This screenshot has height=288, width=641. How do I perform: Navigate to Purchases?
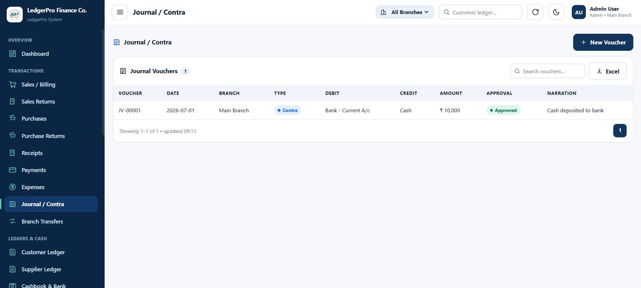click(x=51, y=119)
